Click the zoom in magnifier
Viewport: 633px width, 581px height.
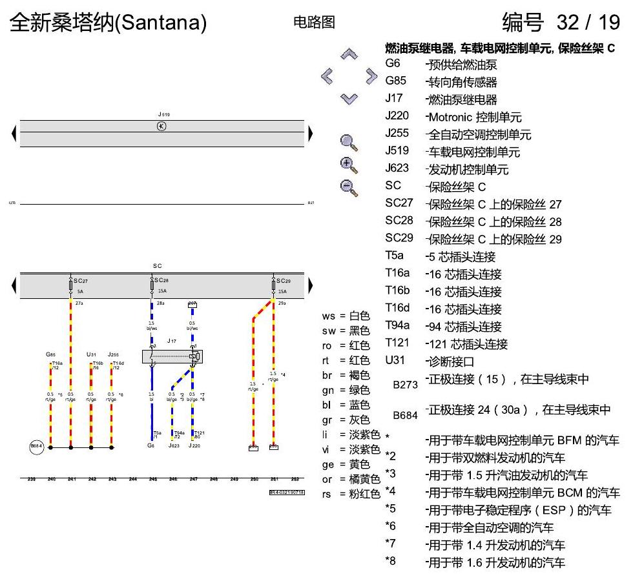pyautogui.click(x=349, y=165)
